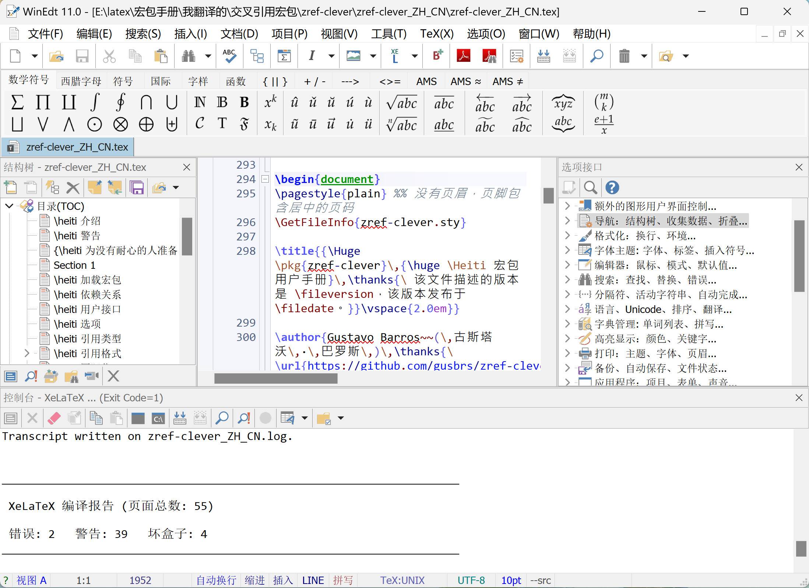Screen dimensions: 809x588
Task: Click the red PDF viewer icon
Action: pyautogui.click(x=463, y=56)
